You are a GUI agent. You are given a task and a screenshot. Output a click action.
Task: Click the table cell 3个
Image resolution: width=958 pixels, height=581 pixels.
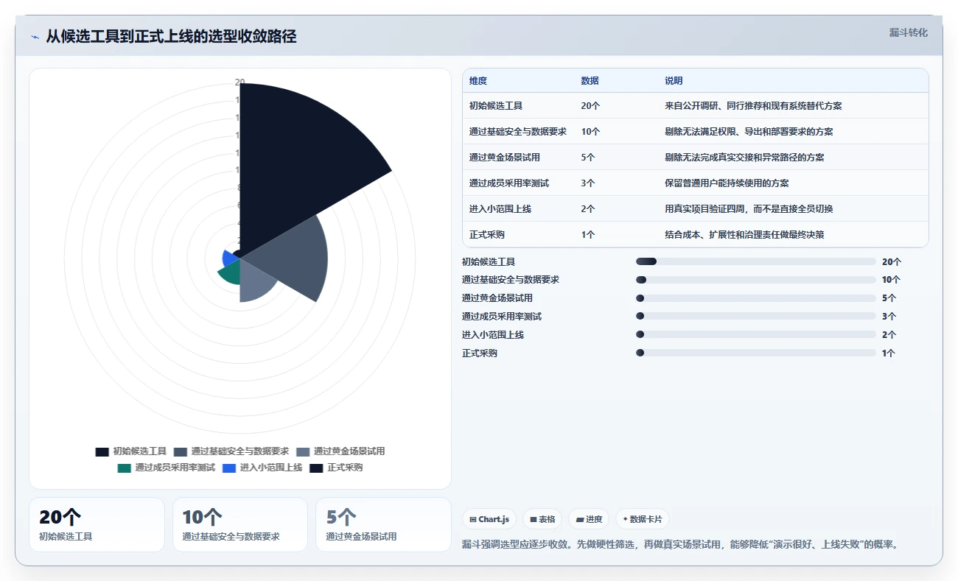point(588,183)
